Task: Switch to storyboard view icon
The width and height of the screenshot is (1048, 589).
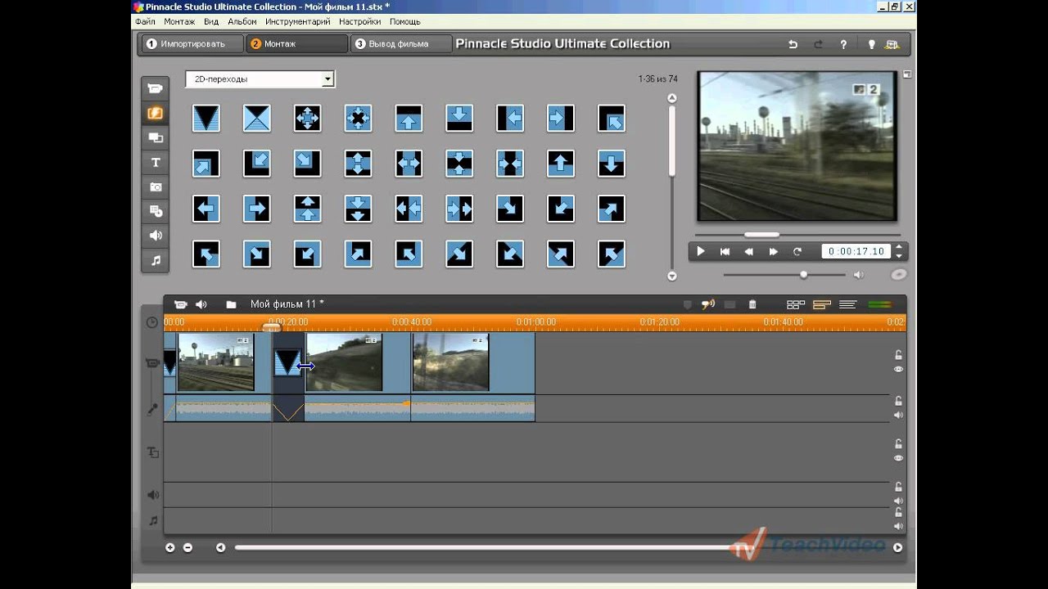Action: coord(795,304)
